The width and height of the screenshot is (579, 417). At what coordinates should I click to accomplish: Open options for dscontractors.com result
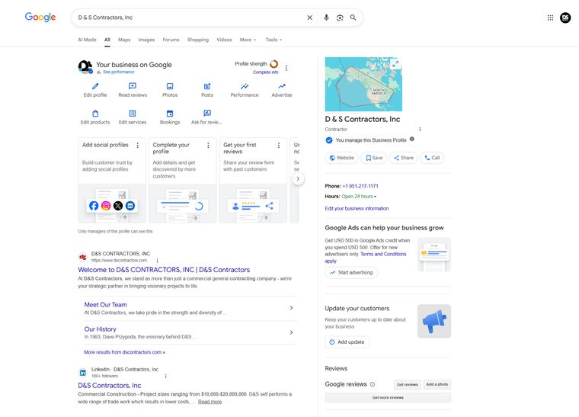[x=157, y=261]
